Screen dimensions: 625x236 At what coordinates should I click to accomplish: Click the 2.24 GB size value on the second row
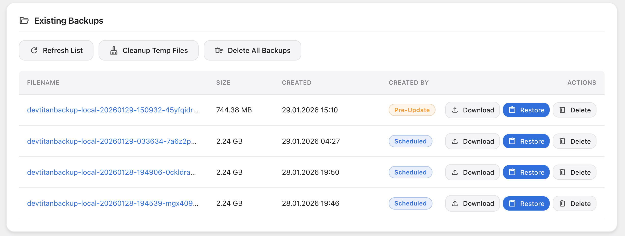click(x=229, y=141)
